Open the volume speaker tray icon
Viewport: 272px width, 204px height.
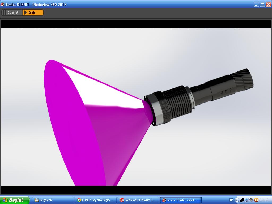(251, 200)
